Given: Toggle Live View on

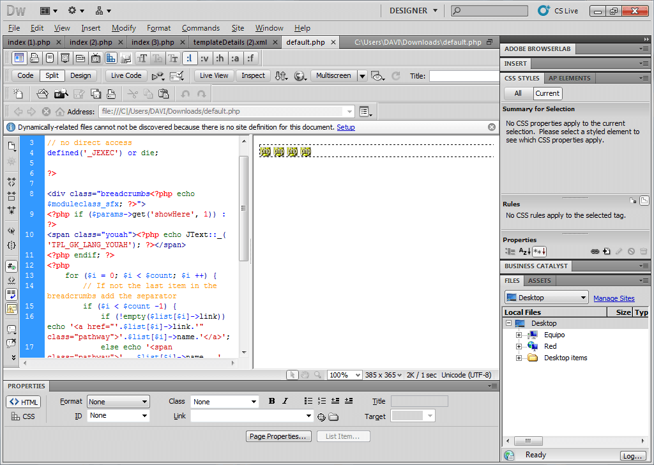Looking at the screenshot, I should 214,75.
